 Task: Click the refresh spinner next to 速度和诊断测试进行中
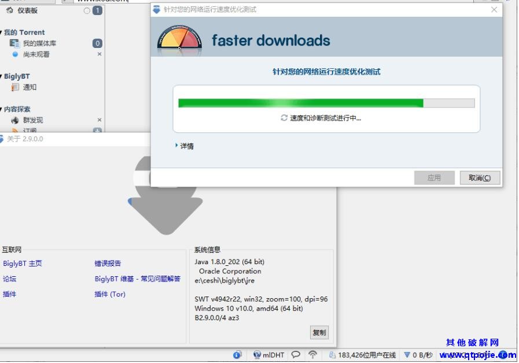(284, 118)
